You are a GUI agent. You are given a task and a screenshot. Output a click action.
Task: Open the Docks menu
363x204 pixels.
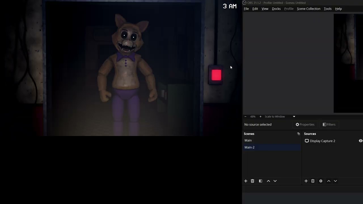tap(276, 9)
